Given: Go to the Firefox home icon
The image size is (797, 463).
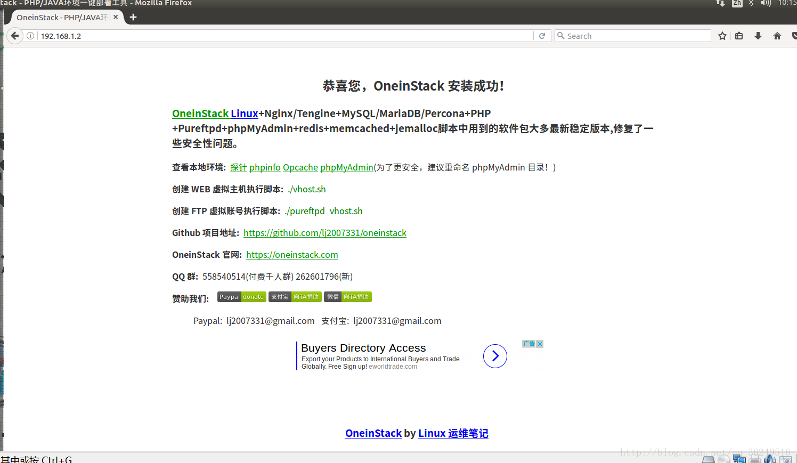Looking at the screenshot, I should click(777, 36).
